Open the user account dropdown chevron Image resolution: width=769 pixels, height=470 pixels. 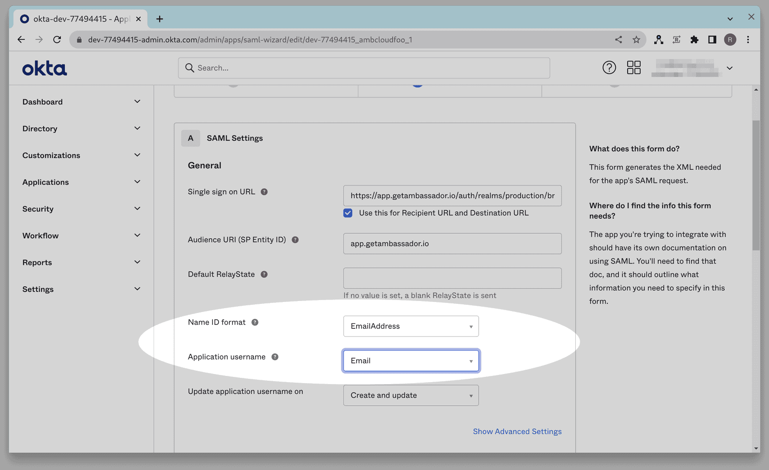point(730,68)
